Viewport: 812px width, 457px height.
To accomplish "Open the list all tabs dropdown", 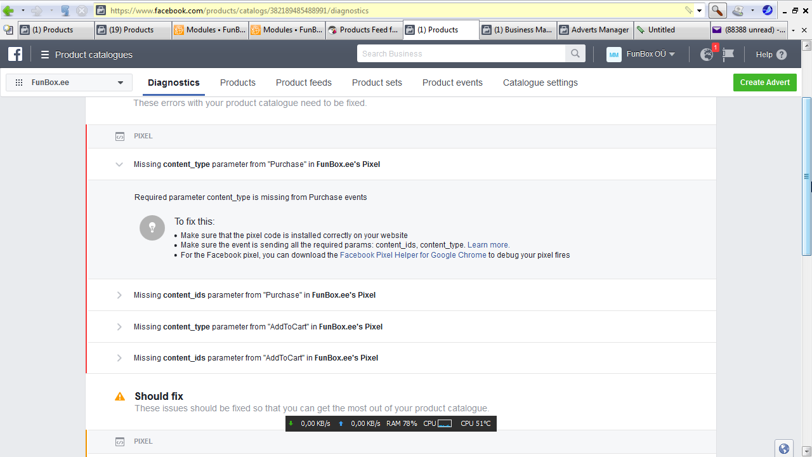I will tap(793, 30).
